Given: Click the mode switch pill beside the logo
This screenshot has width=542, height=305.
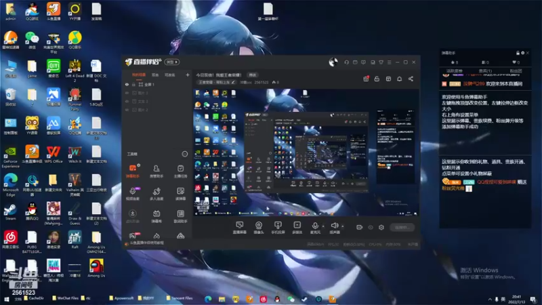Looking at the screenshot, I should (172, 62).
